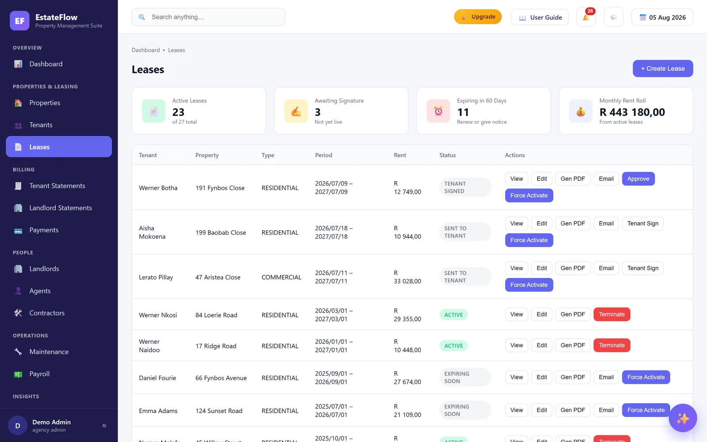707x442 pixels.
Task: Go to Dashboard in sidebar
Action: pyautogui.click(x=59, y=64)
